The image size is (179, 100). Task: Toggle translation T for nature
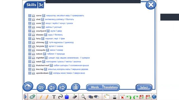(44, 54)
